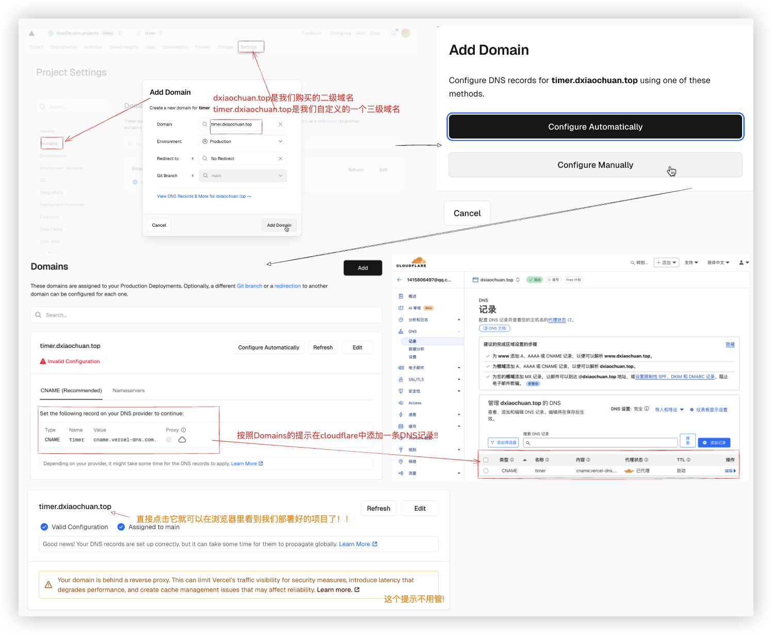This screenshot has height=635, width=772.
Task: Click the 仪表板显示设置 gear icon
Action: click(x=691, y=410)
